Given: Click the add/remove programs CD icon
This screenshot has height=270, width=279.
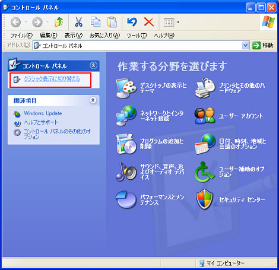Looking at the screenshot, I should (126, 144).
